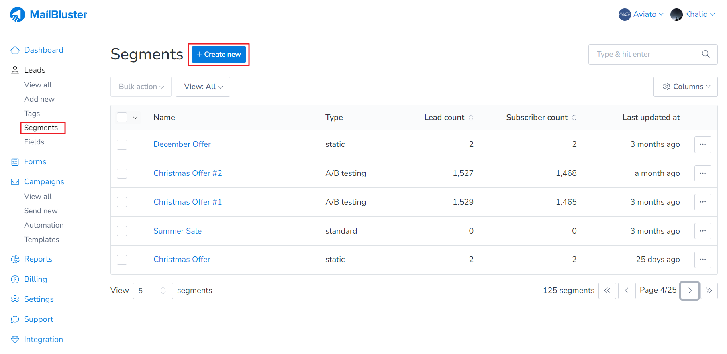The height and width of the screenshot is (354, 727).
Task: Click the search magnifier icon
Action: [705, 54]
